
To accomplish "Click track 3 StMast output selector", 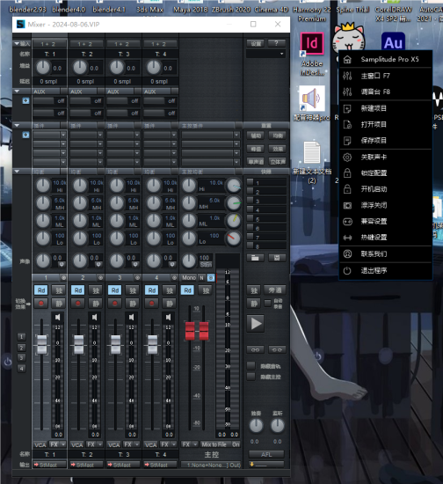I will coord(123,465).
